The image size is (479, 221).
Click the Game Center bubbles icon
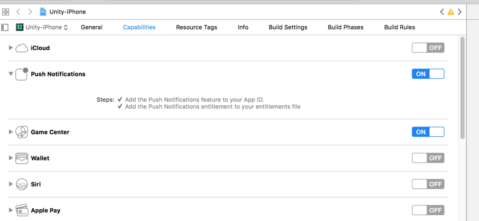[22, 132]
